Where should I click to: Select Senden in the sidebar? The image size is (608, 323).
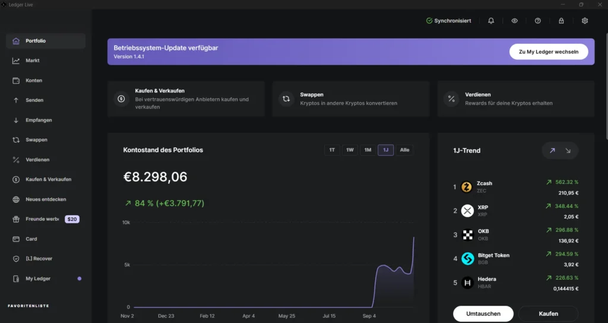(46, 100)
